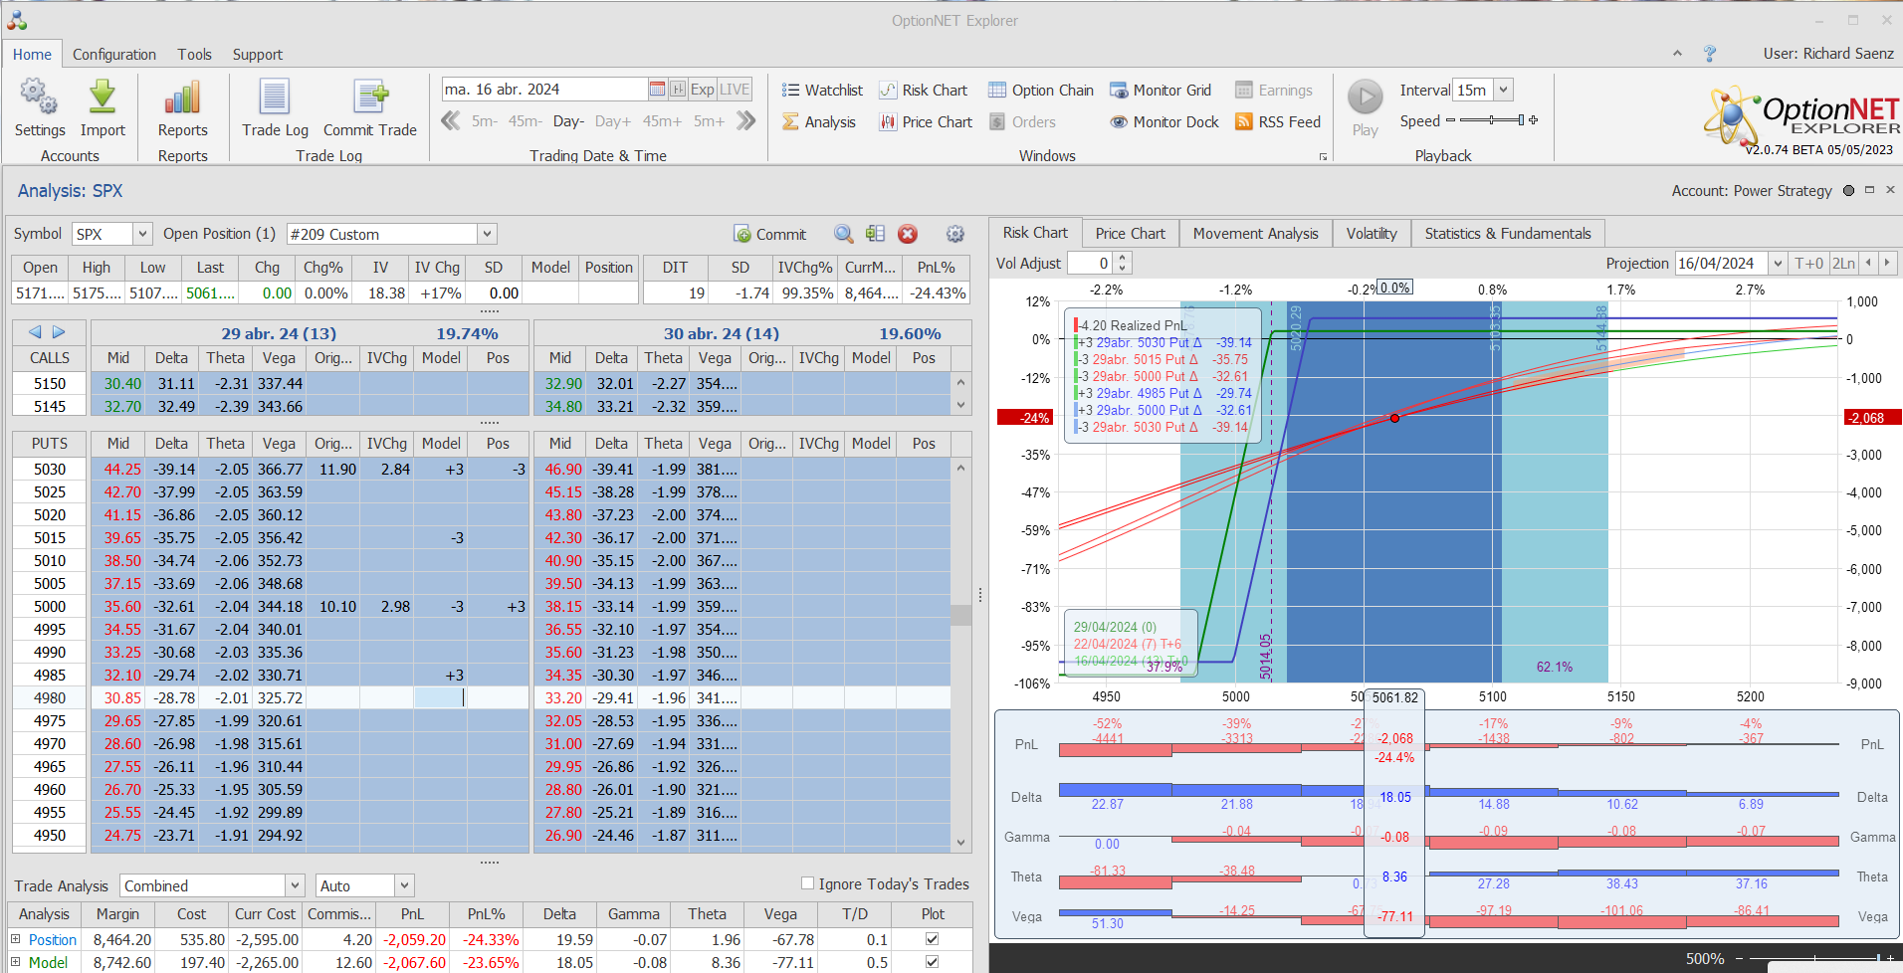The image size is (1903, 973).
Task: Open the Trade Log icon
Action: coord(275,97)
